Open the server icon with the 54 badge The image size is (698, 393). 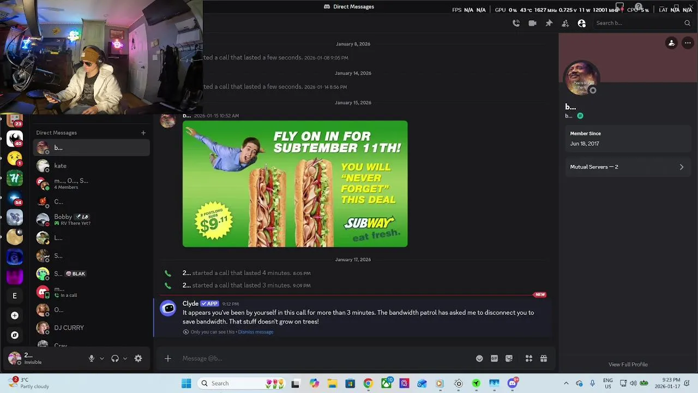point(15,198)
